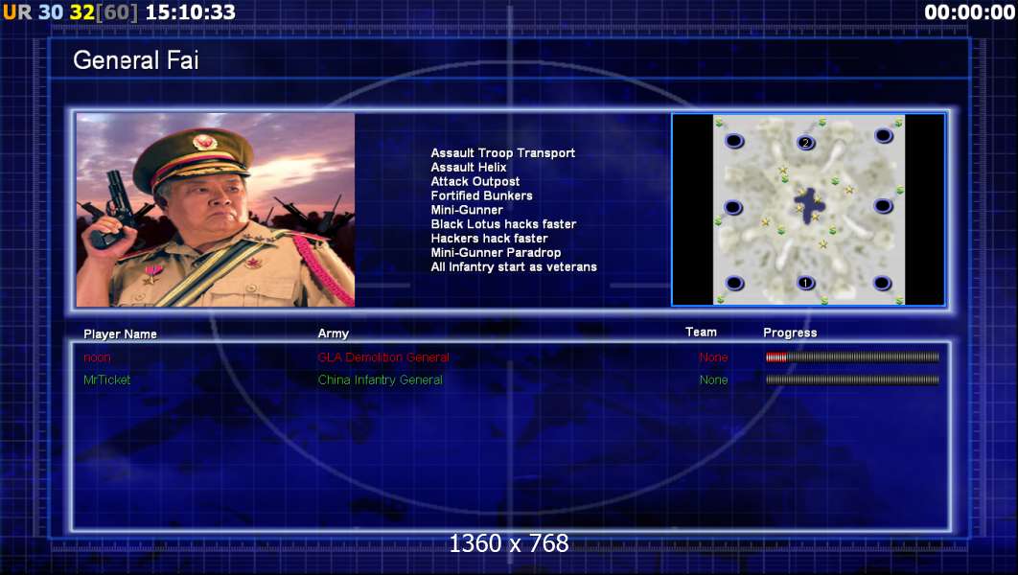Viewport: 1018px width, 575px height.
Task: Click MrTicket's loading progress bar
Action: click(852, 379)
